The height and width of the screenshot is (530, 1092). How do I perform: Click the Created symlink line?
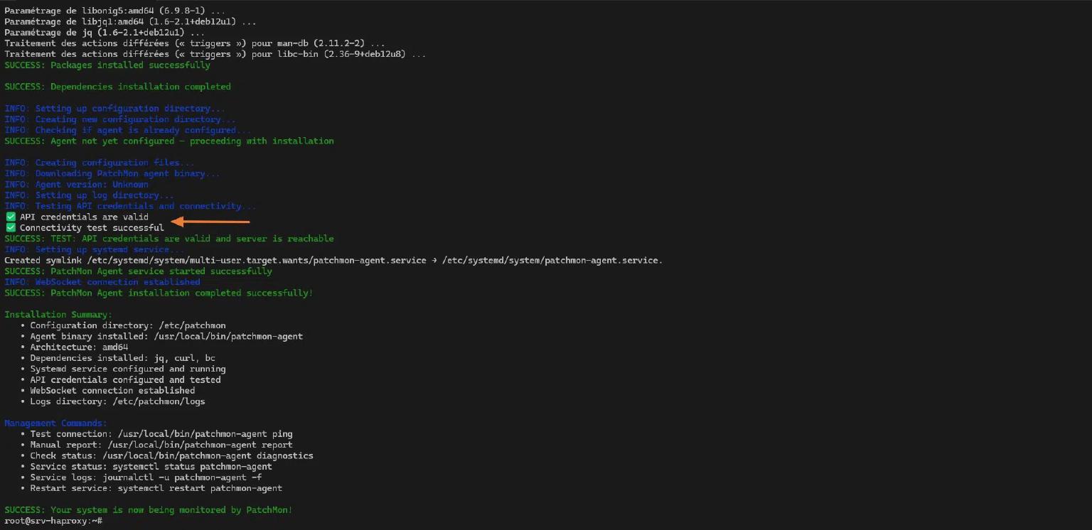point(333,260)
